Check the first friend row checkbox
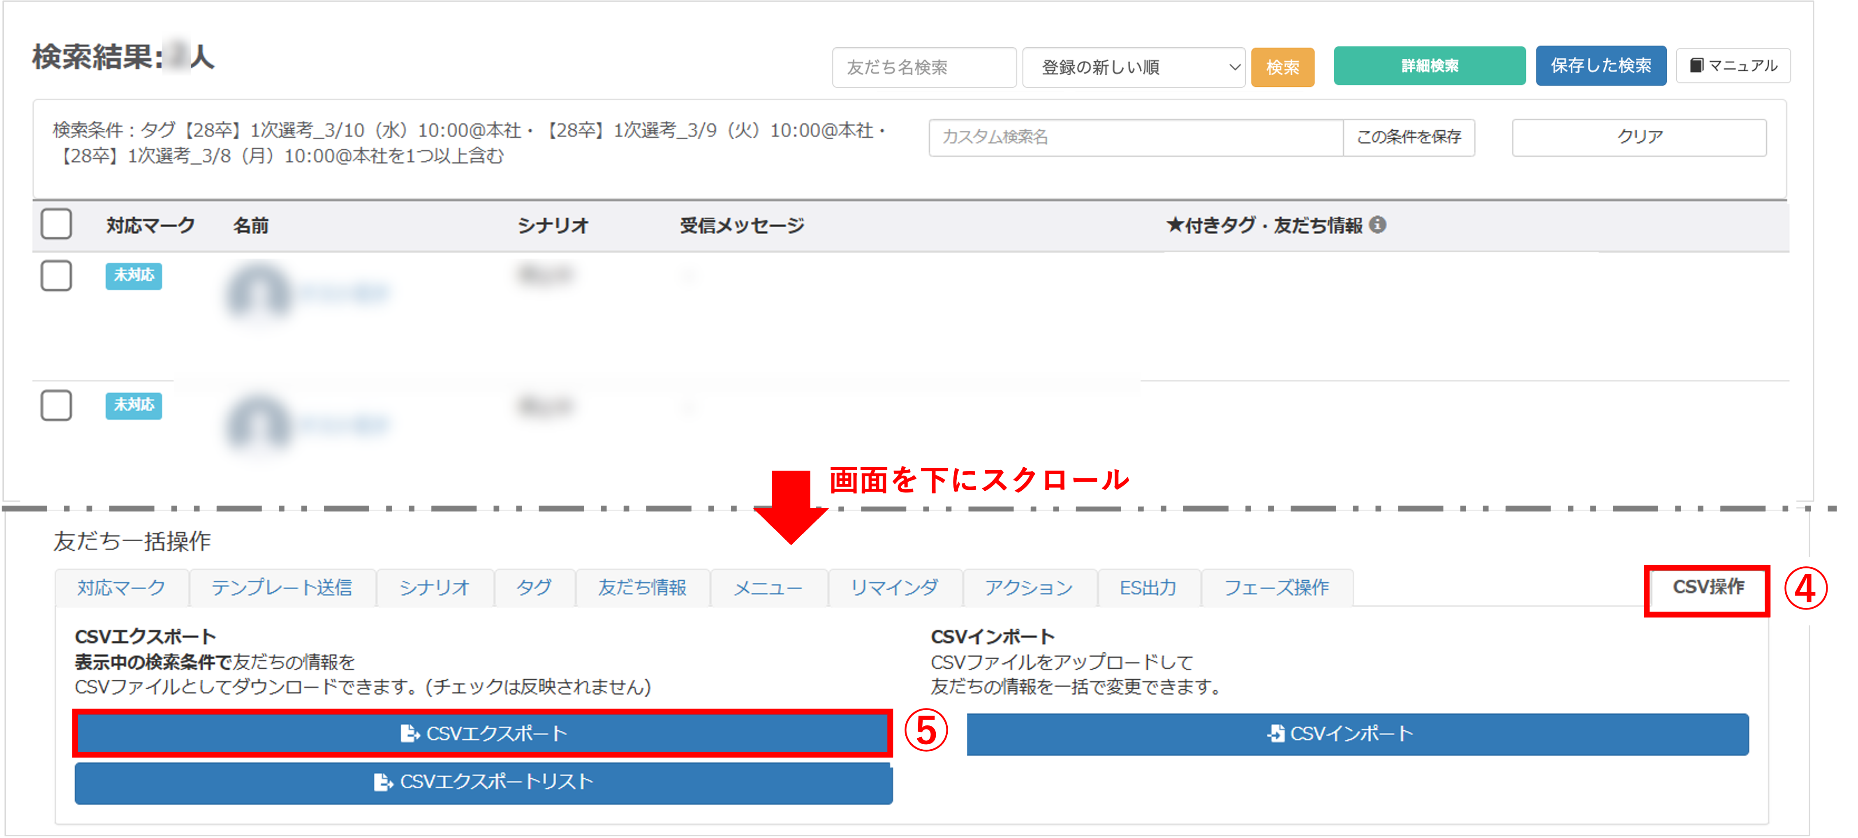The height and width of the screenshot is (838, 1858). pos(56,275)
